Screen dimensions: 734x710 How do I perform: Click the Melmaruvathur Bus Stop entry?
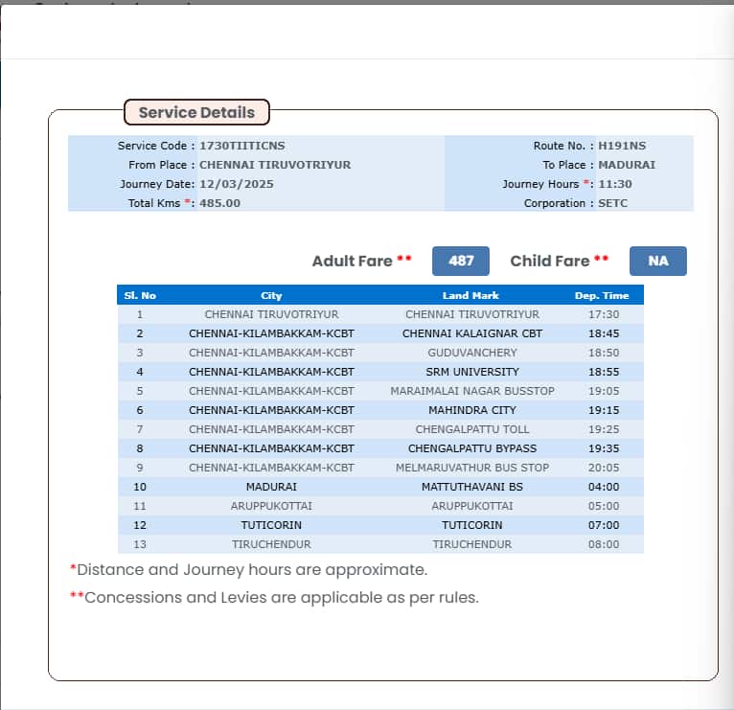point(471,468)
